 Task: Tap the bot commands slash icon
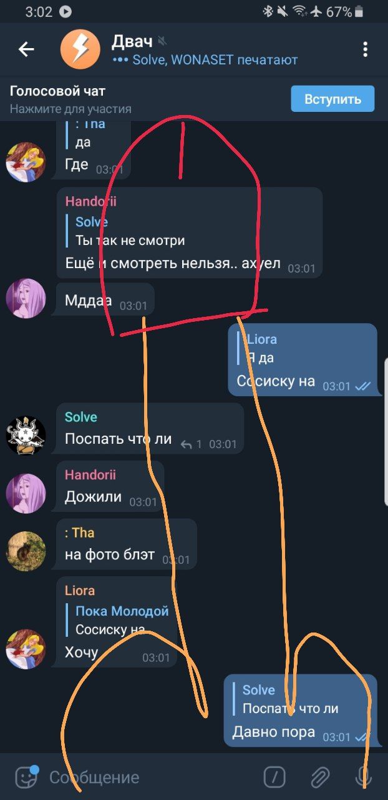tap(274, 777)
